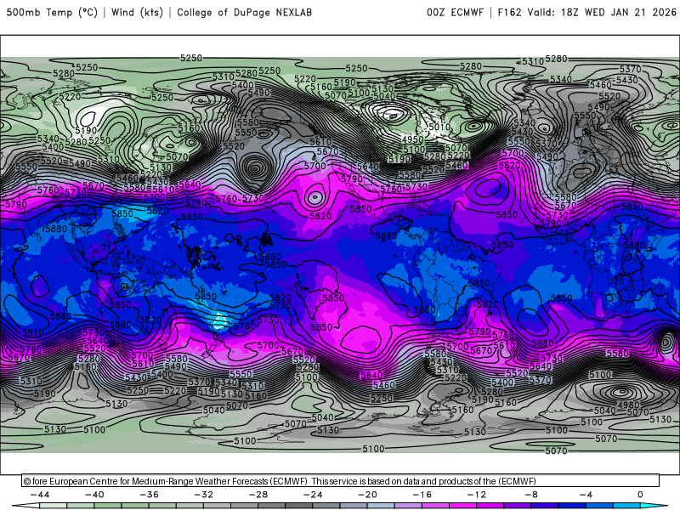Click the '-28' colorbar scale label
The width and height of the screenshot is (680, 510).
click(x=258, y=495)
